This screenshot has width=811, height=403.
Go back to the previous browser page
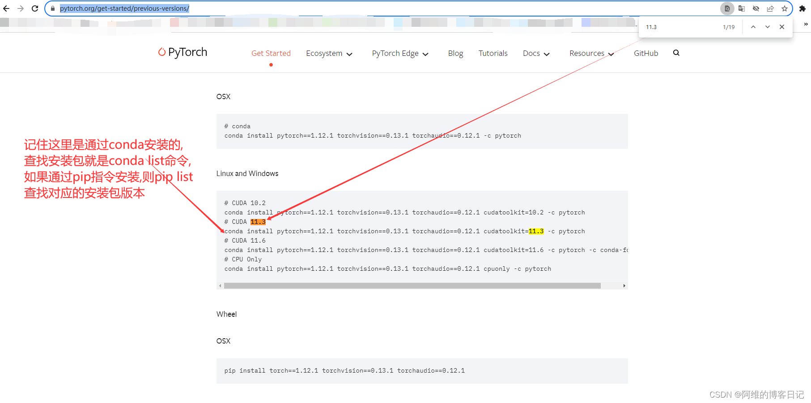point(6,8)
